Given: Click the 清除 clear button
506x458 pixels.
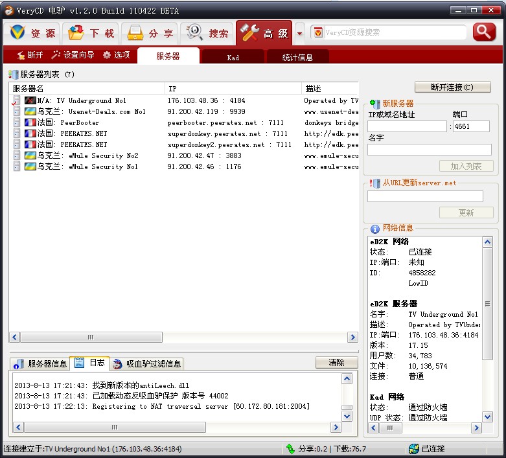Looking at the screenshot, I should [337, 363].
